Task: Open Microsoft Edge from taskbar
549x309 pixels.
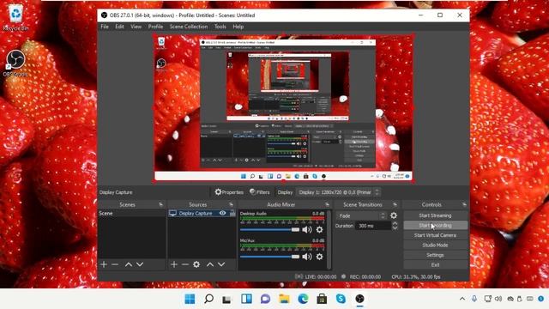Action: coord(303,299)
